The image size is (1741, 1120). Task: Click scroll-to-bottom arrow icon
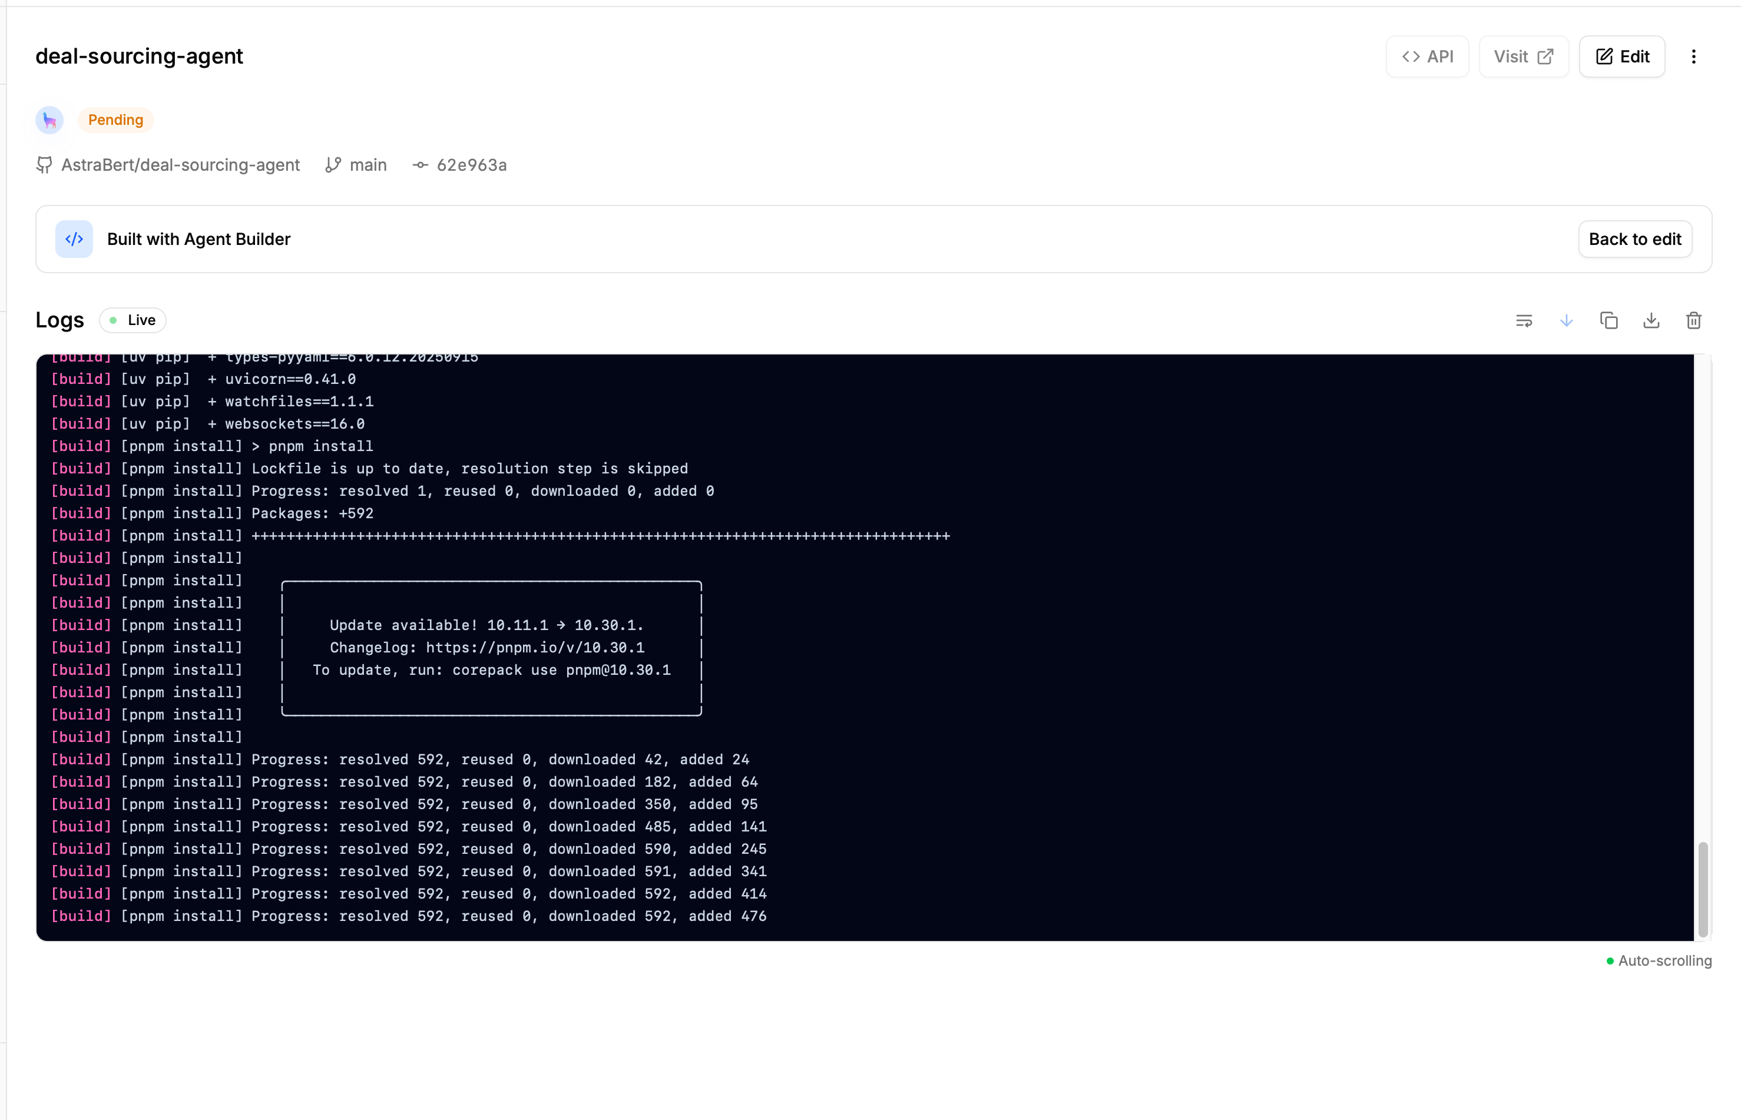tap(1567, 321)
